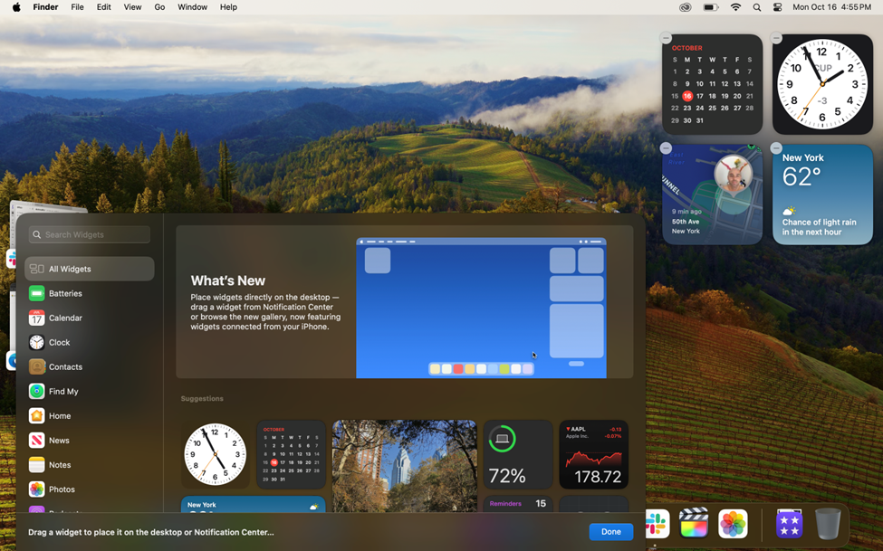Add the suggested October calendar widget
Image resolution: width=883 pixels, height=551 pixels.
click(291, 454)
